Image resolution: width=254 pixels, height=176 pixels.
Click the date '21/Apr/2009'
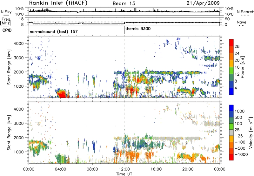tap(203, 3)
